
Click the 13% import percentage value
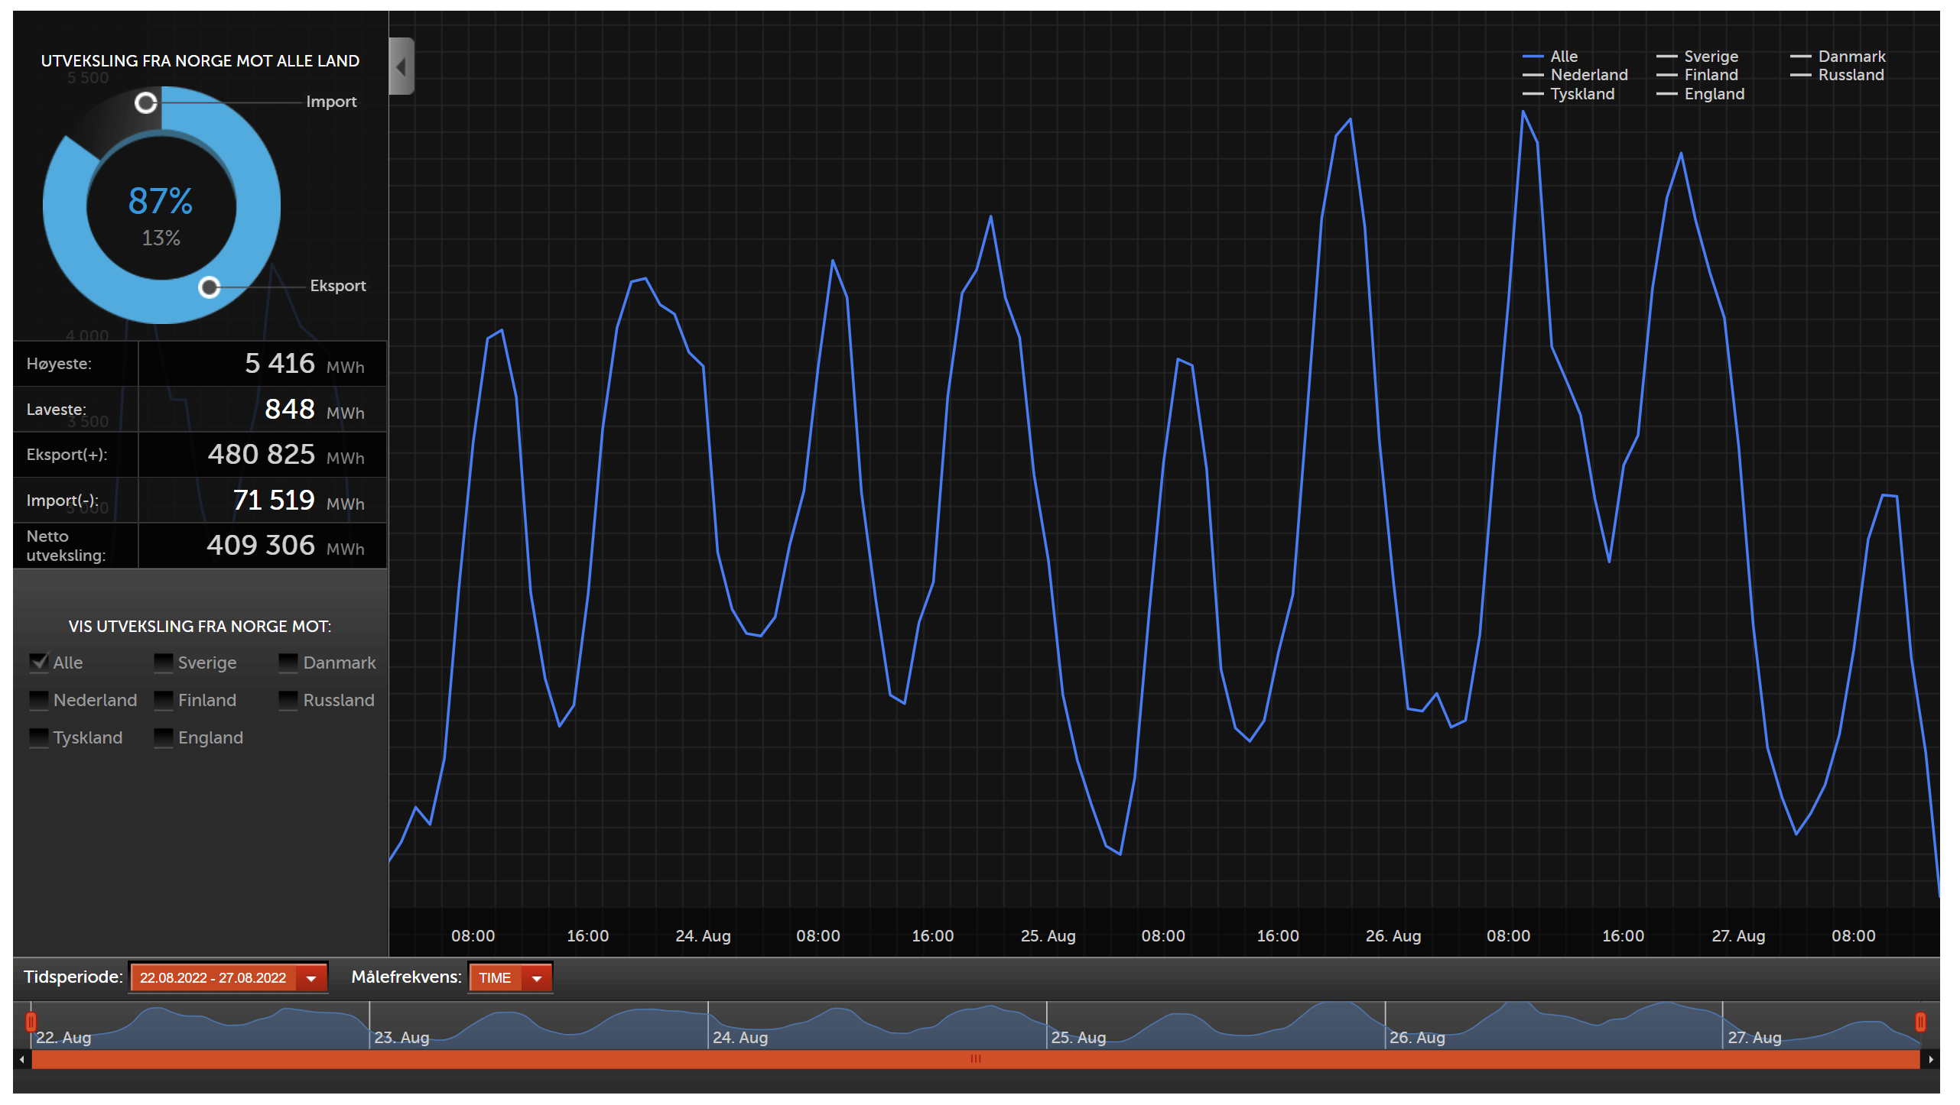tap(161, 238)
